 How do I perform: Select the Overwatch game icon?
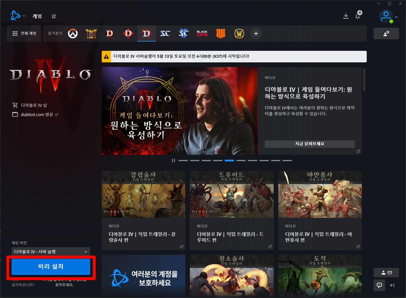coord(73,33)
